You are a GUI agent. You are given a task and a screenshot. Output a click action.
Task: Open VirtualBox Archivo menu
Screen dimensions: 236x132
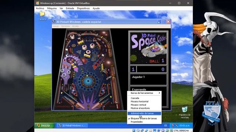coord(40,8)
